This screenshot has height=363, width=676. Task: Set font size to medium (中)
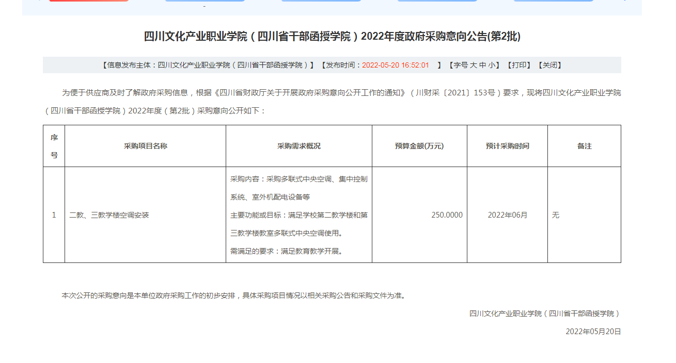(483, 65)
